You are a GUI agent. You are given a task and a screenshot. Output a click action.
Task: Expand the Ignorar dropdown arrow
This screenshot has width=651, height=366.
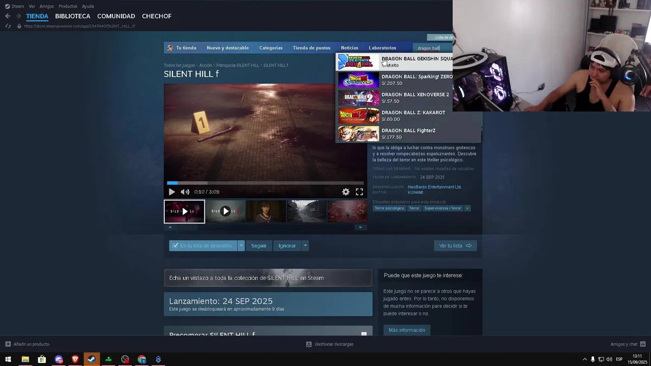pos(305,246)
